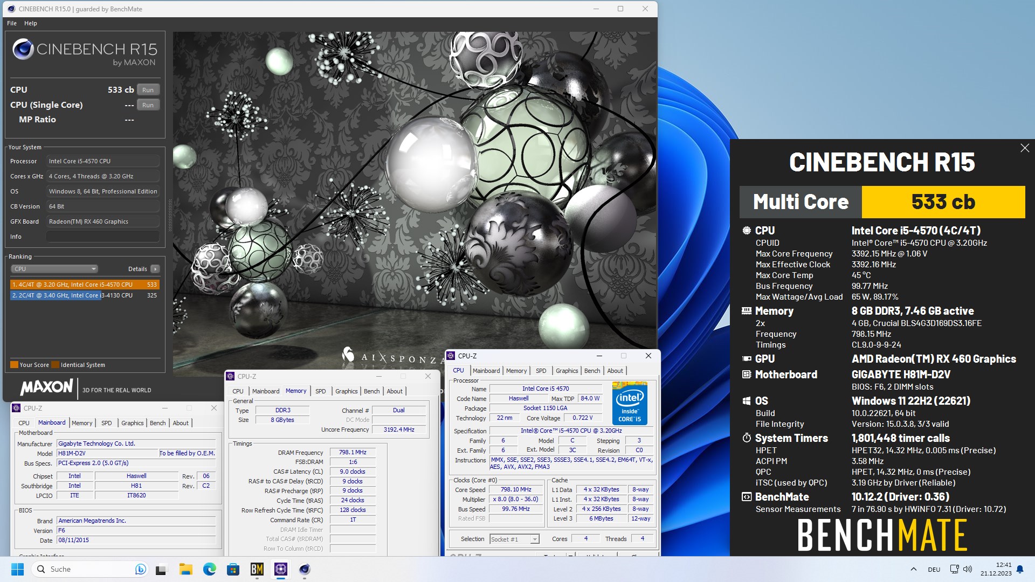Switch to Mainboard tab in CPU-Z CPU window
The width and height of the screenshot is (1035, 582).
point(486,371)
